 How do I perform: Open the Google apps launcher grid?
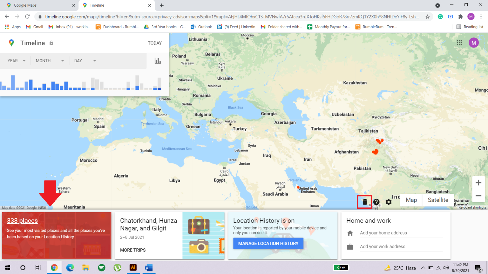pos(458,42)
